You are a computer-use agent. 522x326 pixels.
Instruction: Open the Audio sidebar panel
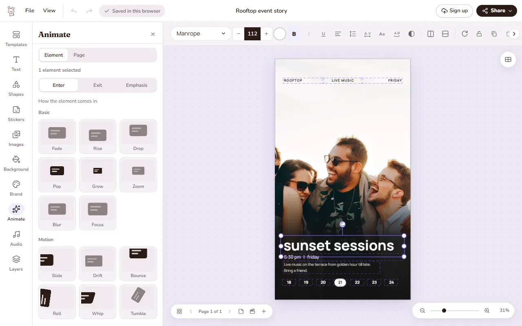click(x=16, y=238)
